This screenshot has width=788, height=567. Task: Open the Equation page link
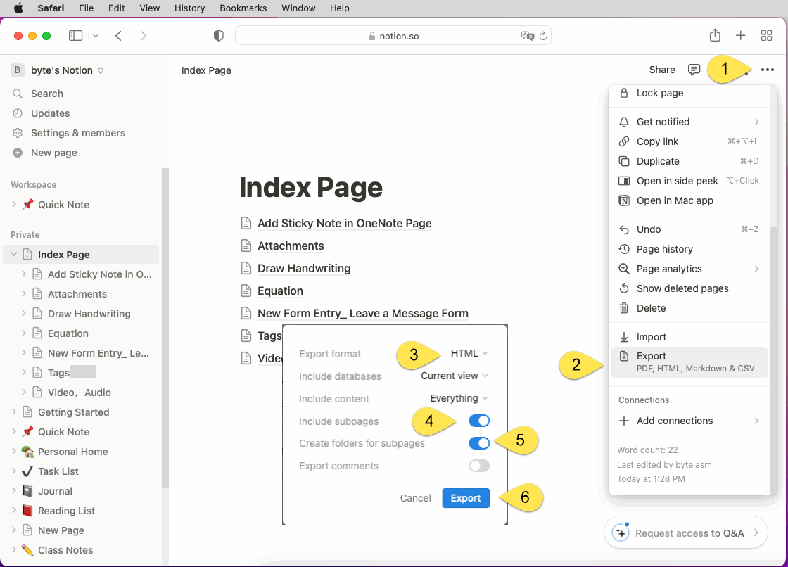281,291
